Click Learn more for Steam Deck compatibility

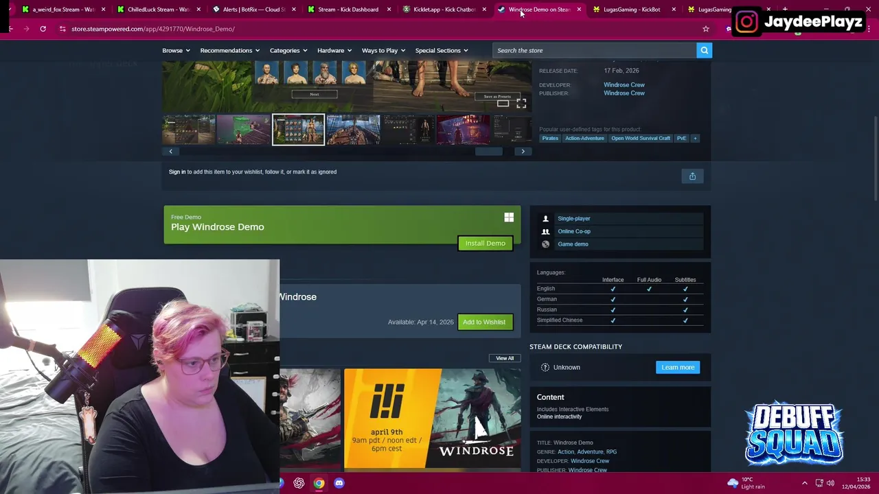[x=678, y=367]
